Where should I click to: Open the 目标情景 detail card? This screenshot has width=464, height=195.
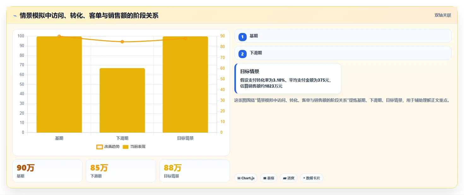288,79
